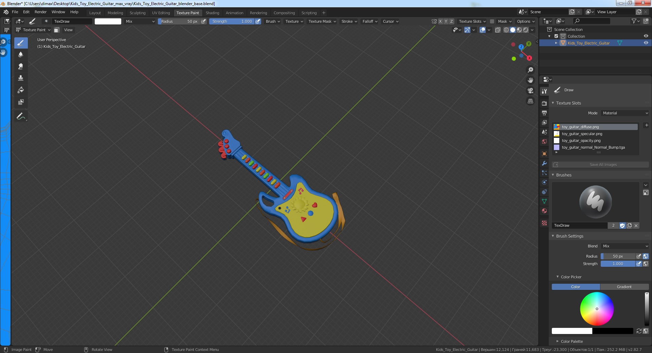
Task: Open the Stroke popover
Action: tap(349, 21)
